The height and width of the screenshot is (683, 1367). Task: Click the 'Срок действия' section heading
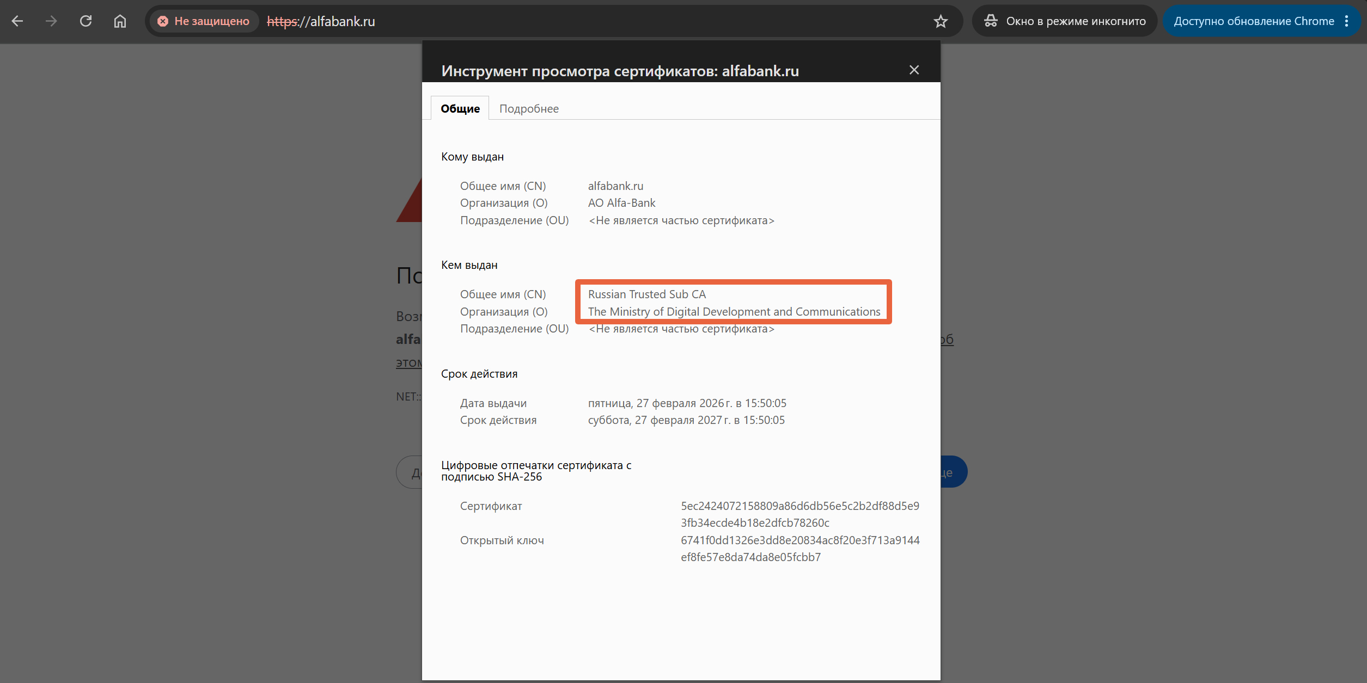click(x=479, y=374)
